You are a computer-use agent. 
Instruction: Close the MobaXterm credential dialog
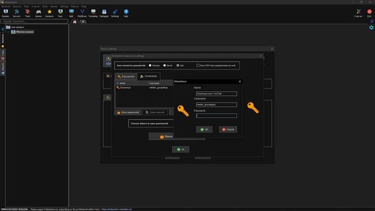240,81
